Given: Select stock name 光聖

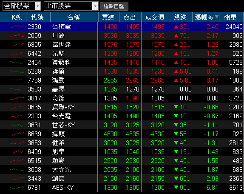Looking at the screenshot, I should click(x=58, y=54).
